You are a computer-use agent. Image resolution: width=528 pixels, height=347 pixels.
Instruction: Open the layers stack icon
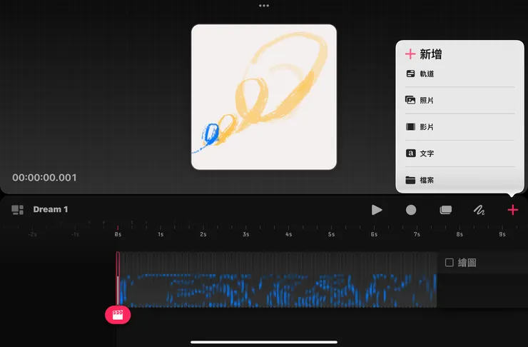[445, 210]
